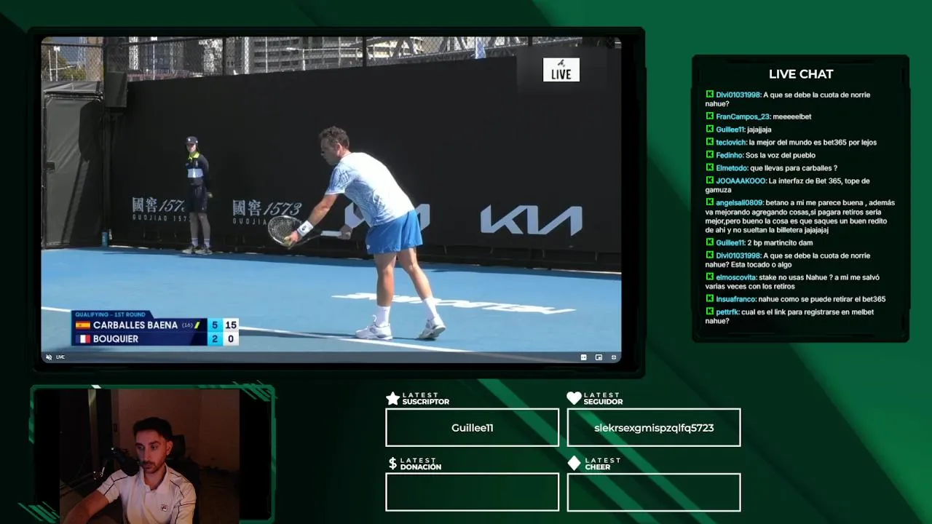Click the slekrsexgmispzqlfq5723 latest follower box

coord(654,427)
